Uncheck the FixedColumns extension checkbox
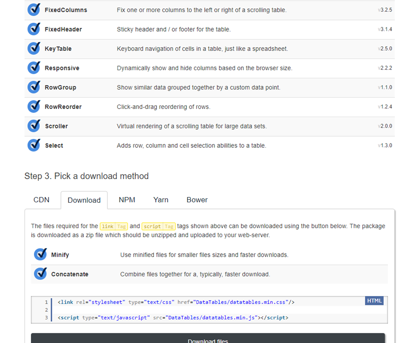This screenshot has width=409, height=343. pos(34,10)
